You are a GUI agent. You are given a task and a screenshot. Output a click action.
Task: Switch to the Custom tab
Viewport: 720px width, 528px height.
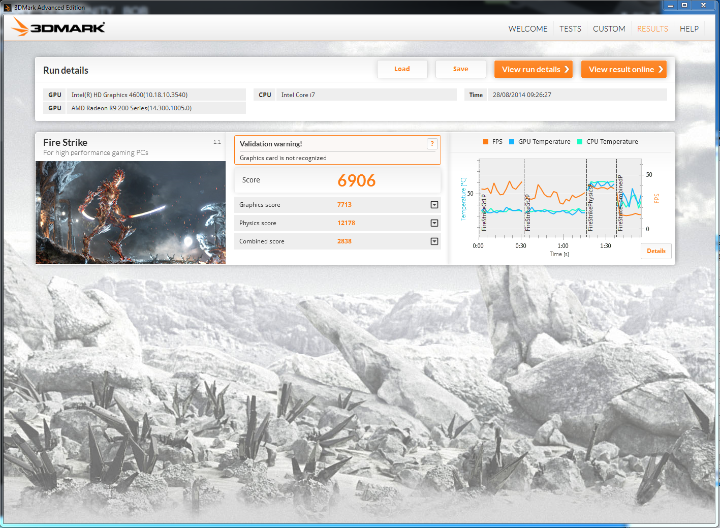tap(609, 29)
